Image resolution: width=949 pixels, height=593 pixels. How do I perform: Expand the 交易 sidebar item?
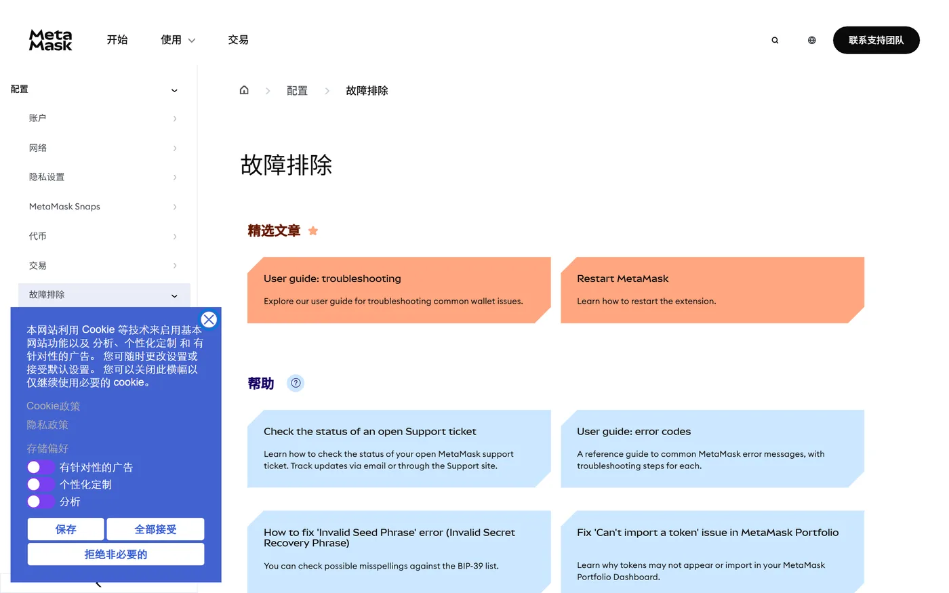coord(175,266)
